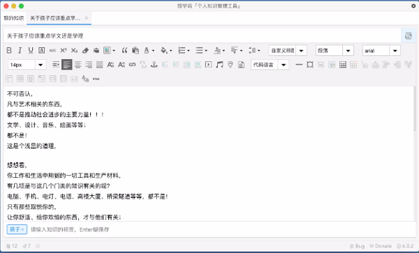The width and height of the screenshot is (419, 253).
Task: Toggle blockquote formatting
Action: pyautogui.click(x=124, y=50)
